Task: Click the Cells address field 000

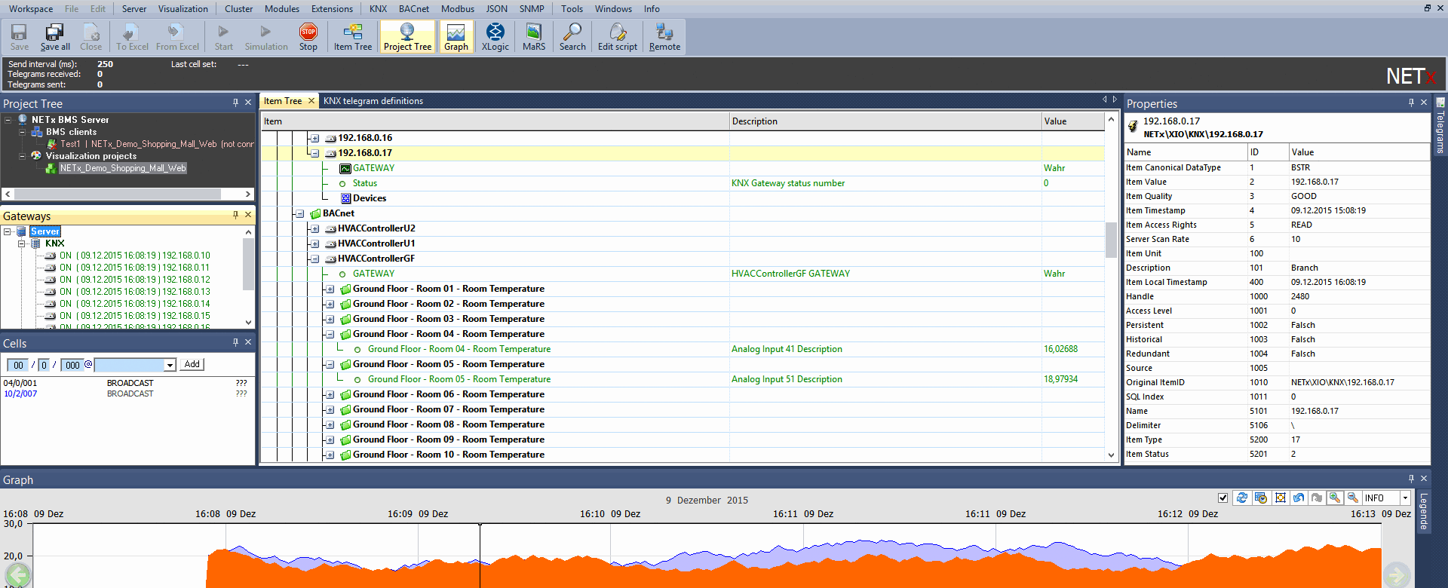Action: tap(72, 365)
